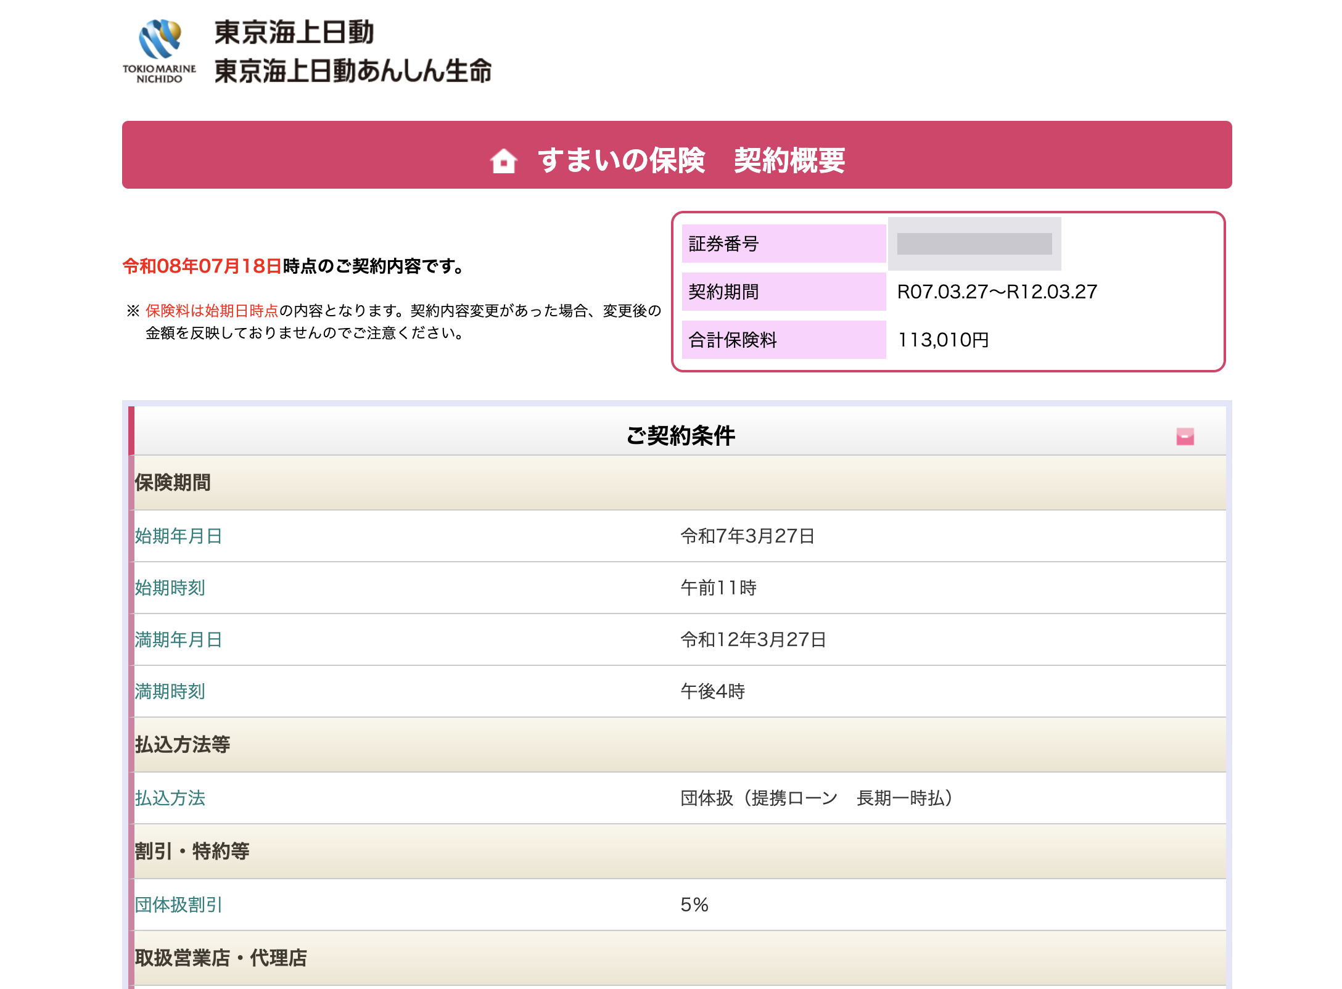Click the R07.03.27〜R12.03.27 contract period value

pyautogui.click(x=997, y=292)
